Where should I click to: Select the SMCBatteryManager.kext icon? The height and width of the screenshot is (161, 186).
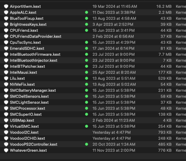[x=6, y=90]
